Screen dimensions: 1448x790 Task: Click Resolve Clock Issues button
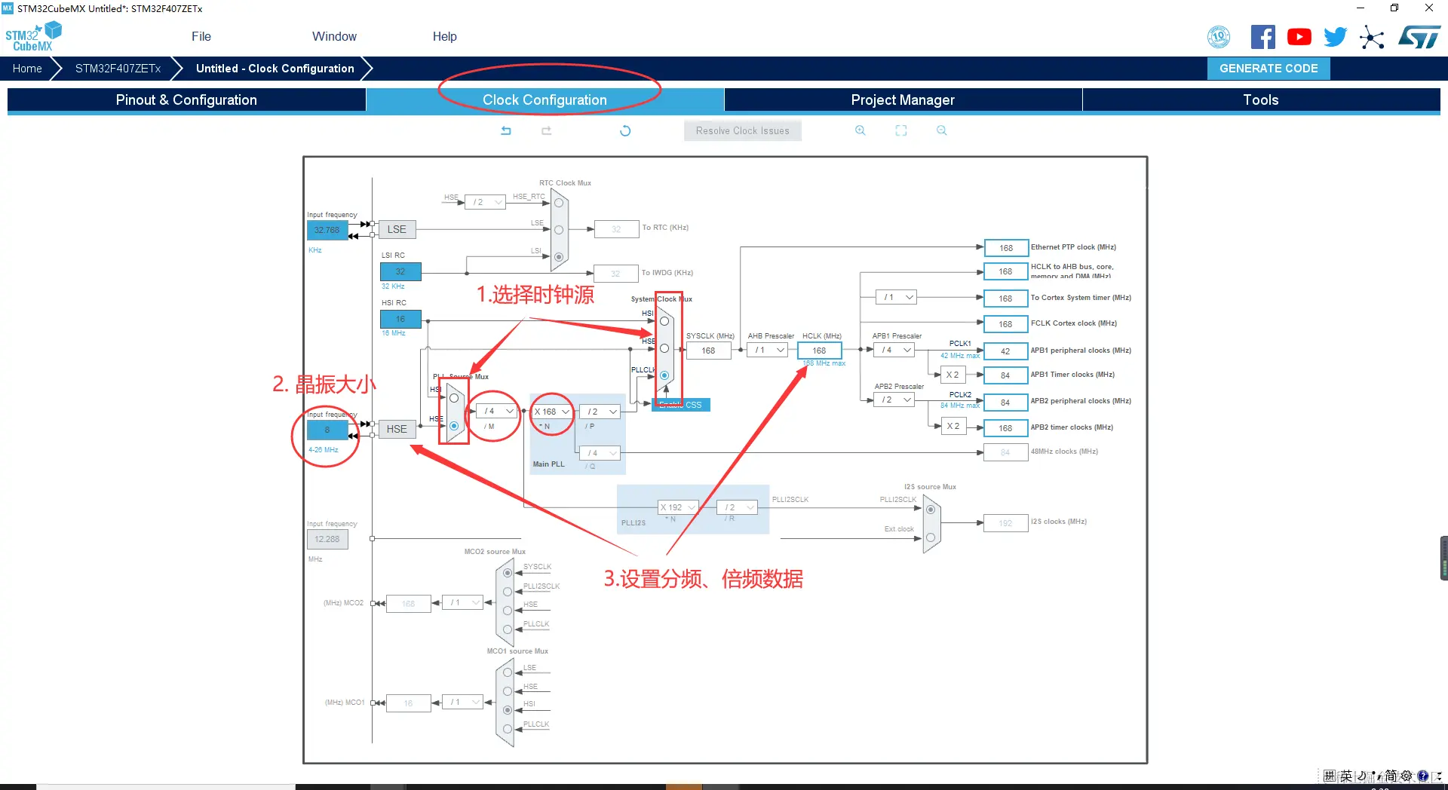743,130
